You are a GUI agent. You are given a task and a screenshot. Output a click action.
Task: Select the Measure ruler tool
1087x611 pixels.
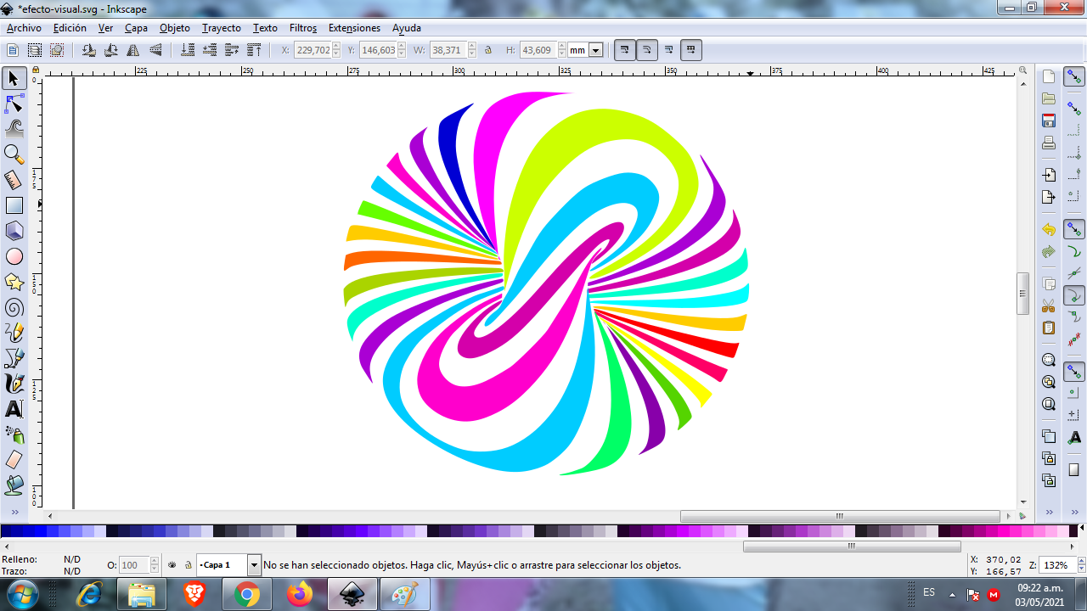tap(14, 180)
